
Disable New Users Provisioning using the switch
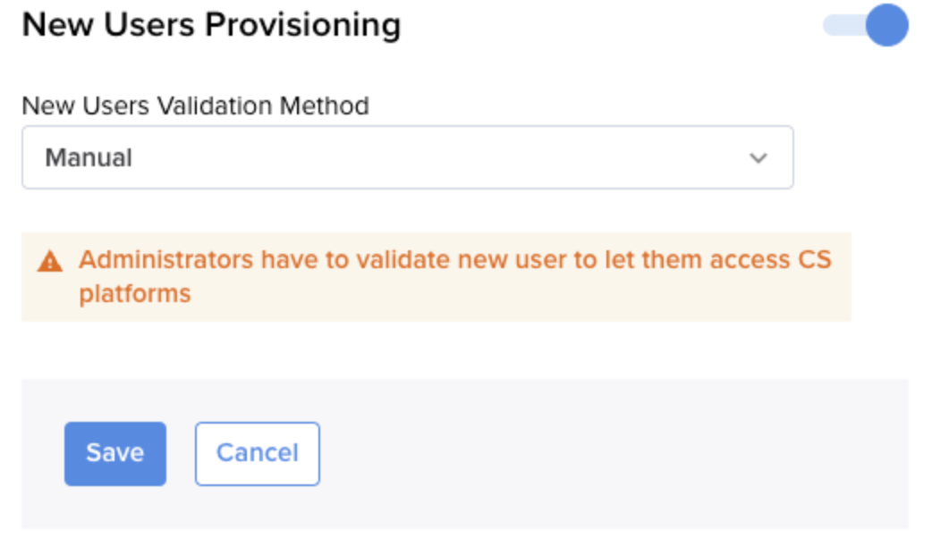pos(866,25)
